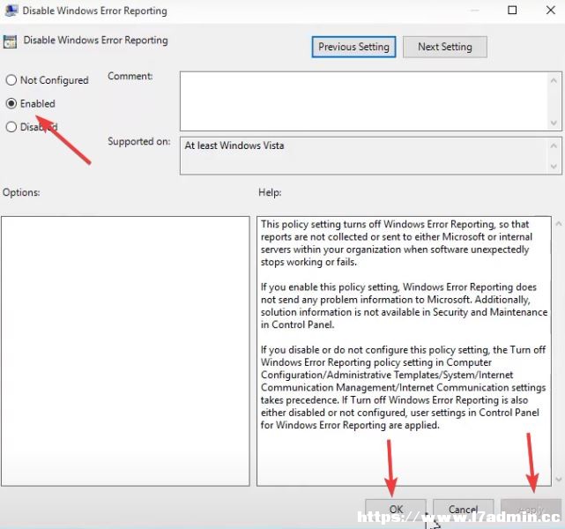Click the Comment box scroll down arrow
The height and width of the screenshot is (529, 565).
pyautogui.click(x=554, y=123)
